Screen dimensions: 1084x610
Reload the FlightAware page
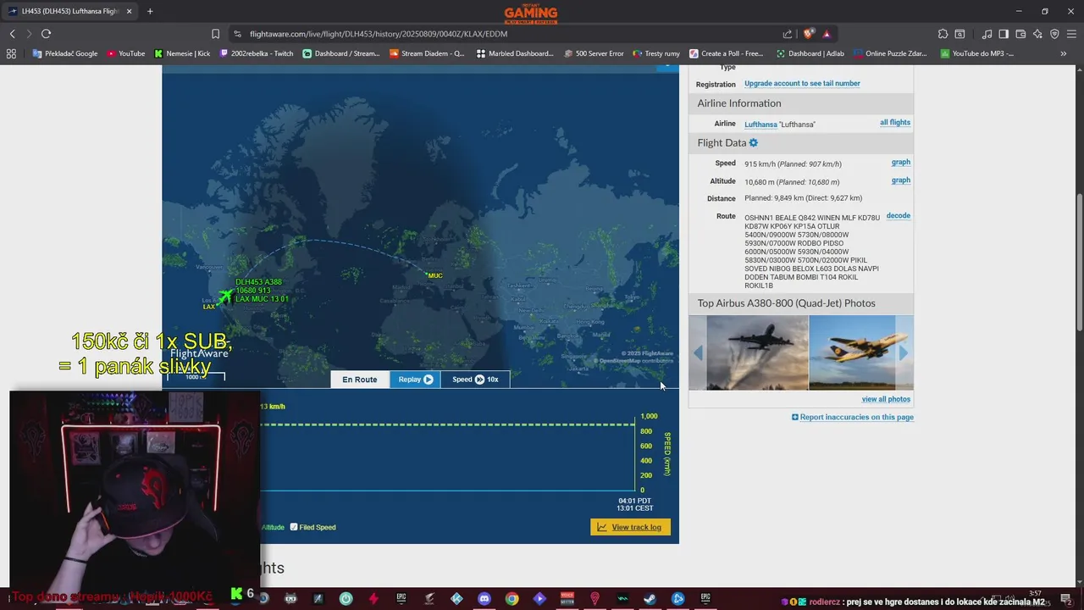[46, 34]
